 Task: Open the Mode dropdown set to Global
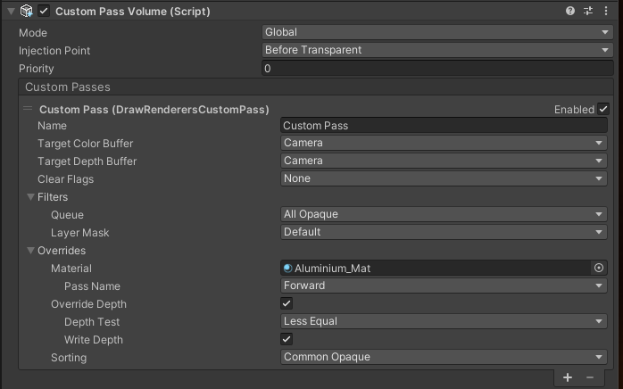437,32
